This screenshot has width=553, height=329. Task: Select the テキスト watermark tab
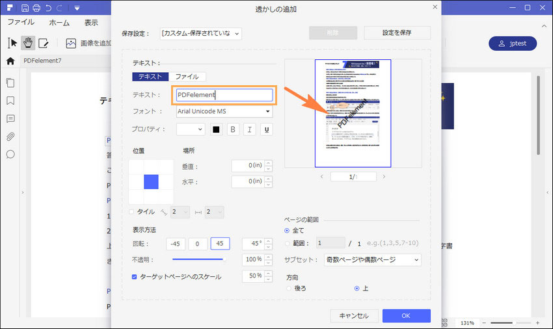pyautogui.click(x=150, y=77)
